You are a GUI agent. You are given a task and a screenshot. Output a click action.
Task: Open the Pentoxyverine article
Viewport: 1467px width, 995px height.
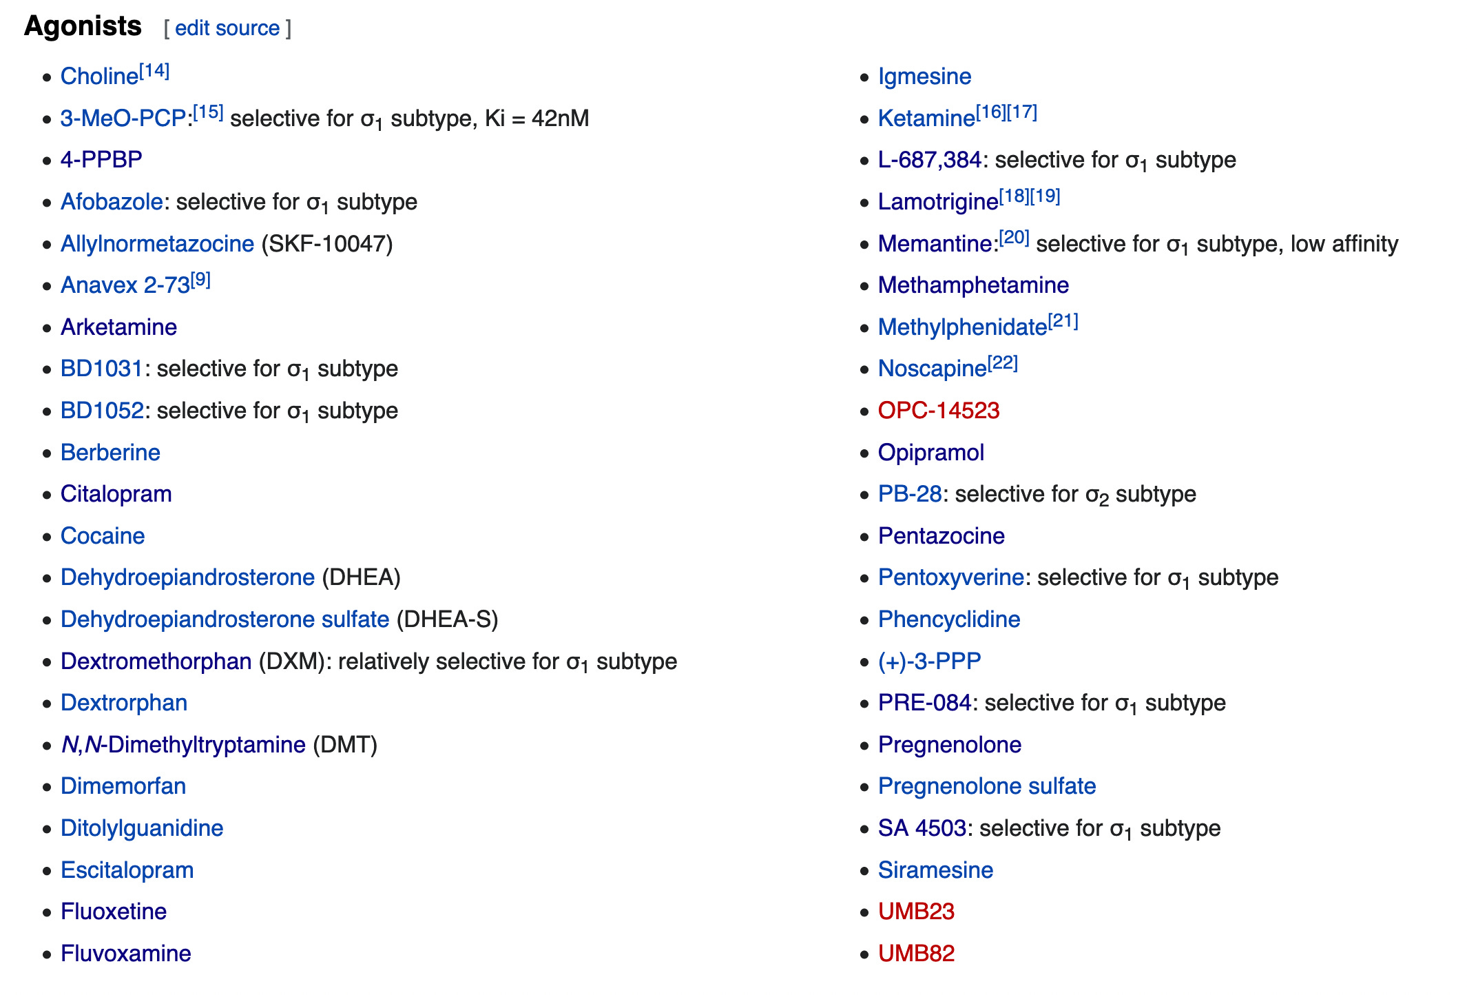[950, 577]
